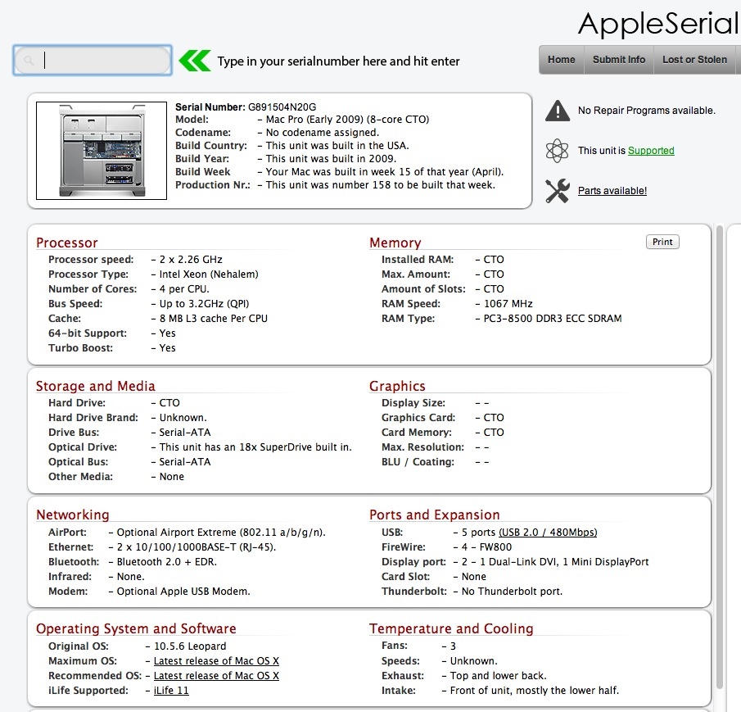This screenshot has width=741, height=712.
Task: Focus the serial number search field
Action: (x=93, y=61)
